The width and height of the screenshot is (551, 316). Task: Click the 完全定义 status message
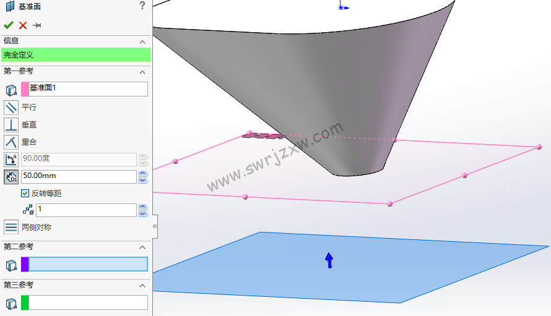pyautogui.click(x=76, y=55)
